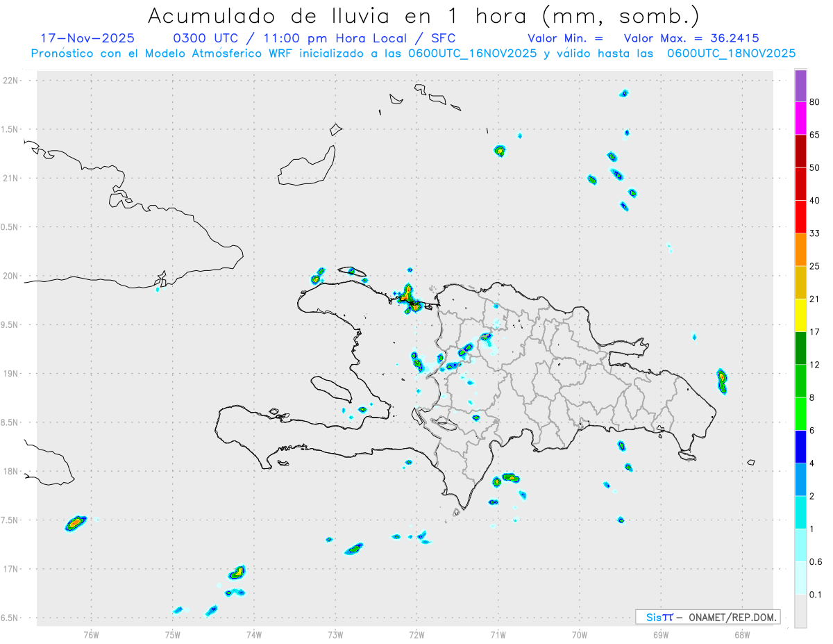833x644 pixels.
Task: Click the largest rain cell on Haiti's north coast
Action: [410, 299]
